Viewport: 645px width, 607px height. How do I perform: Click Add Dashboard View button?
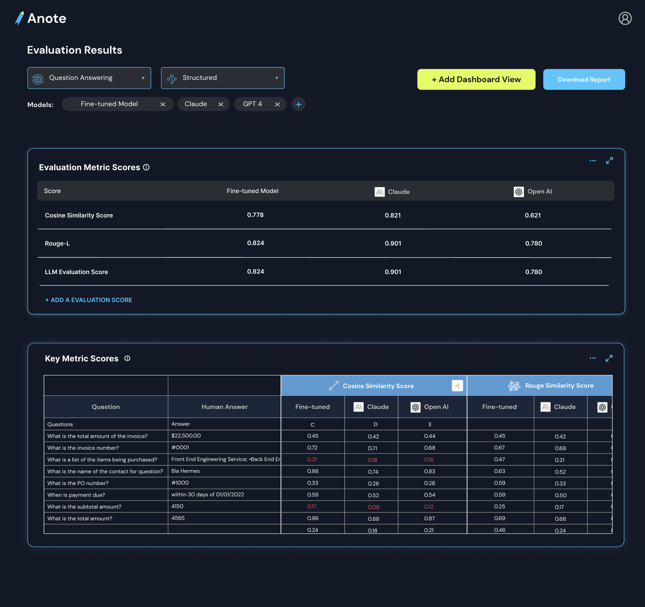[476, 79]
